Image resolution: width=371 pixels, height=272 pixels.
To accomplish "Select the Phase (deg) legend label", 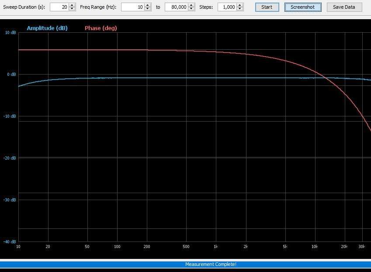I will coord(101,28).
